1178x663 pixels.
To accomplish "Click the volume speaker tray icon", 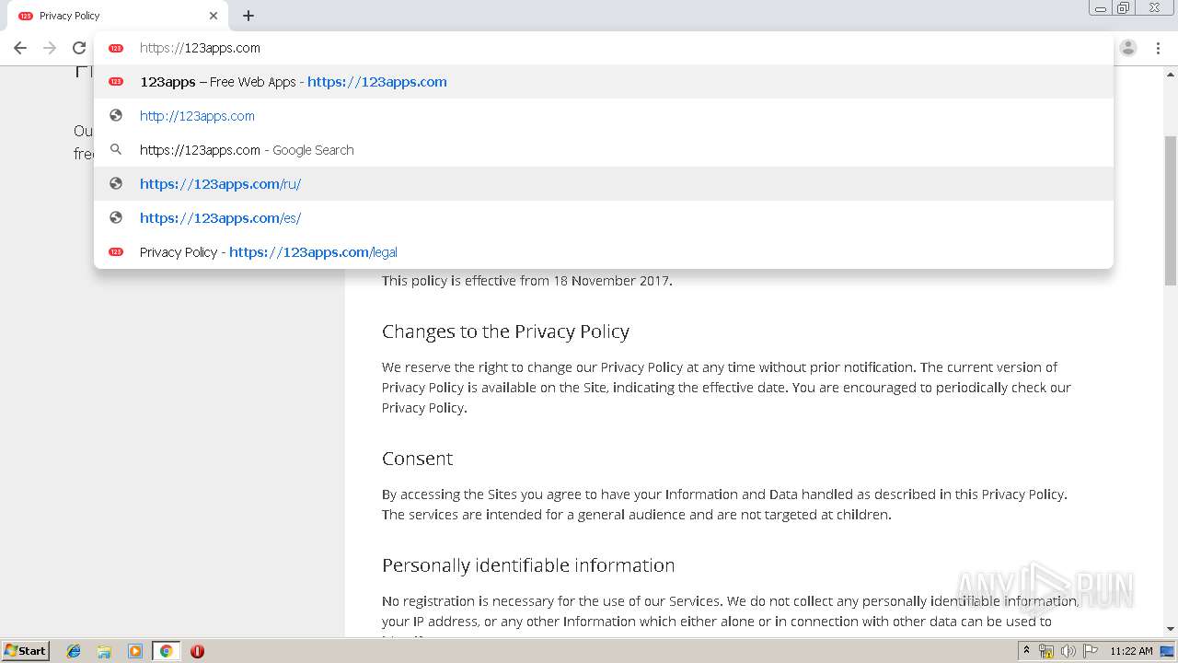I will [1068, 651].
